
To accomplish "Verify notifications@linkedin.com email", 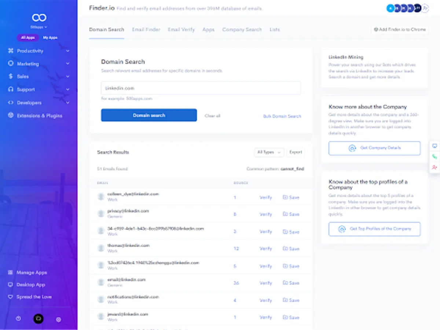I will (266, 300).
